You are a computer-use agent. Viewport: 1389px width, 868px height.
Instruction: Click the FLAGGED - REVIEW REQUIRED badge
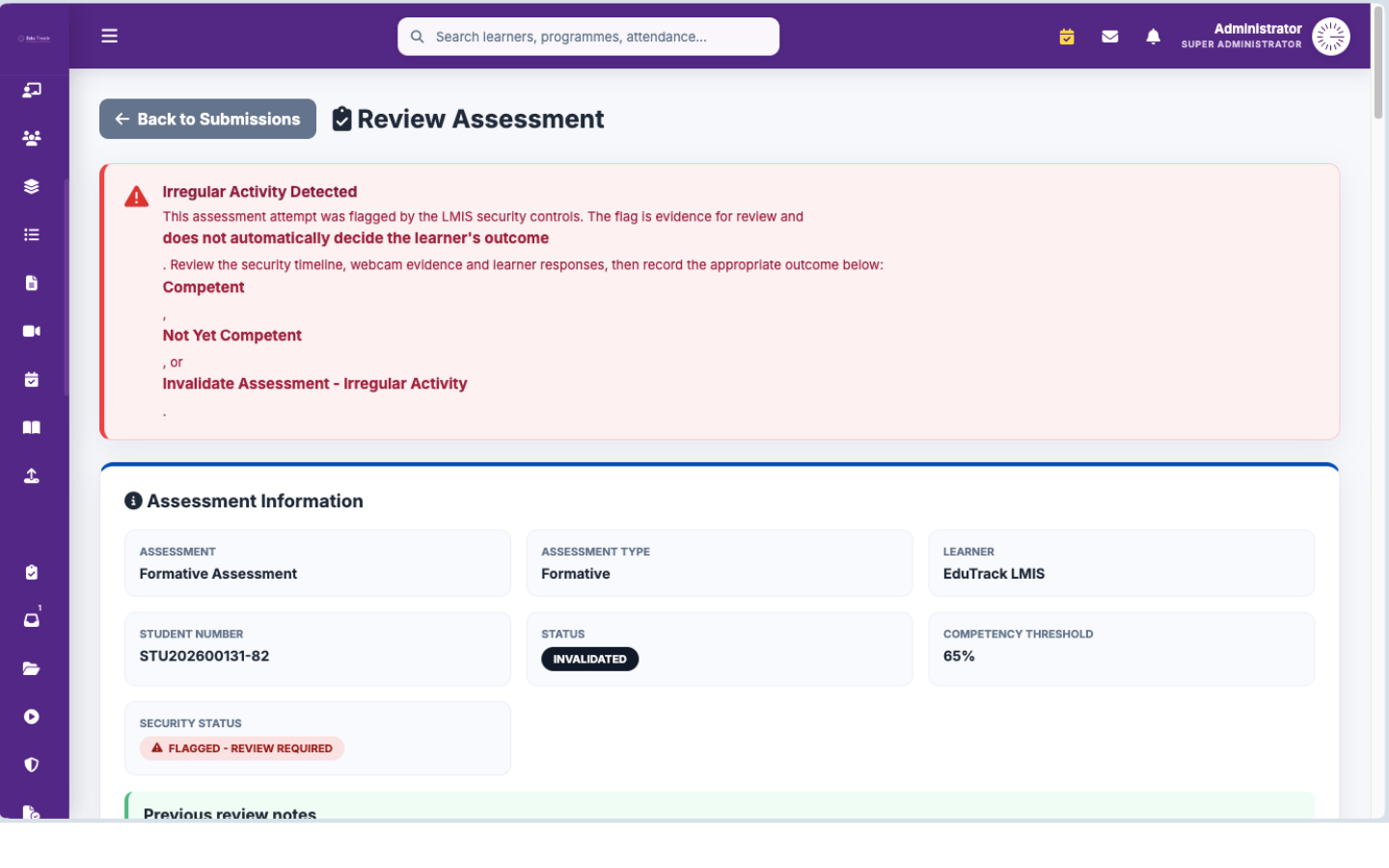coord(242,748)
